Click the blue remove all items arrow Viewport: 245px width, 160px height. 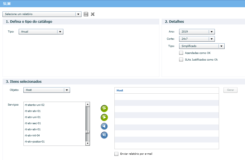104,135
